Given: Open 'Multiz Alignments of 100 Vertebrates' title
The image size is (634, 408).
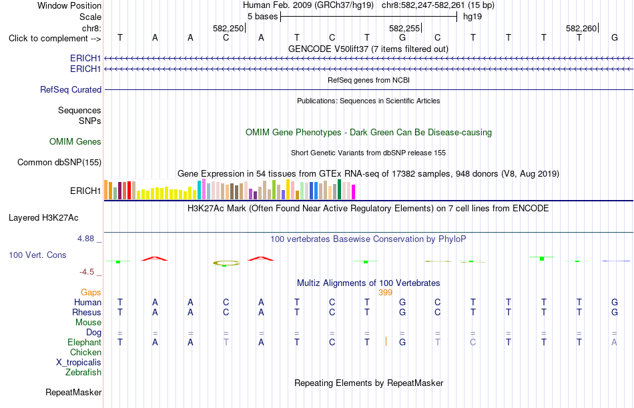Looking at the screenshot, I should pyautogui.click(x=368, y=283).
